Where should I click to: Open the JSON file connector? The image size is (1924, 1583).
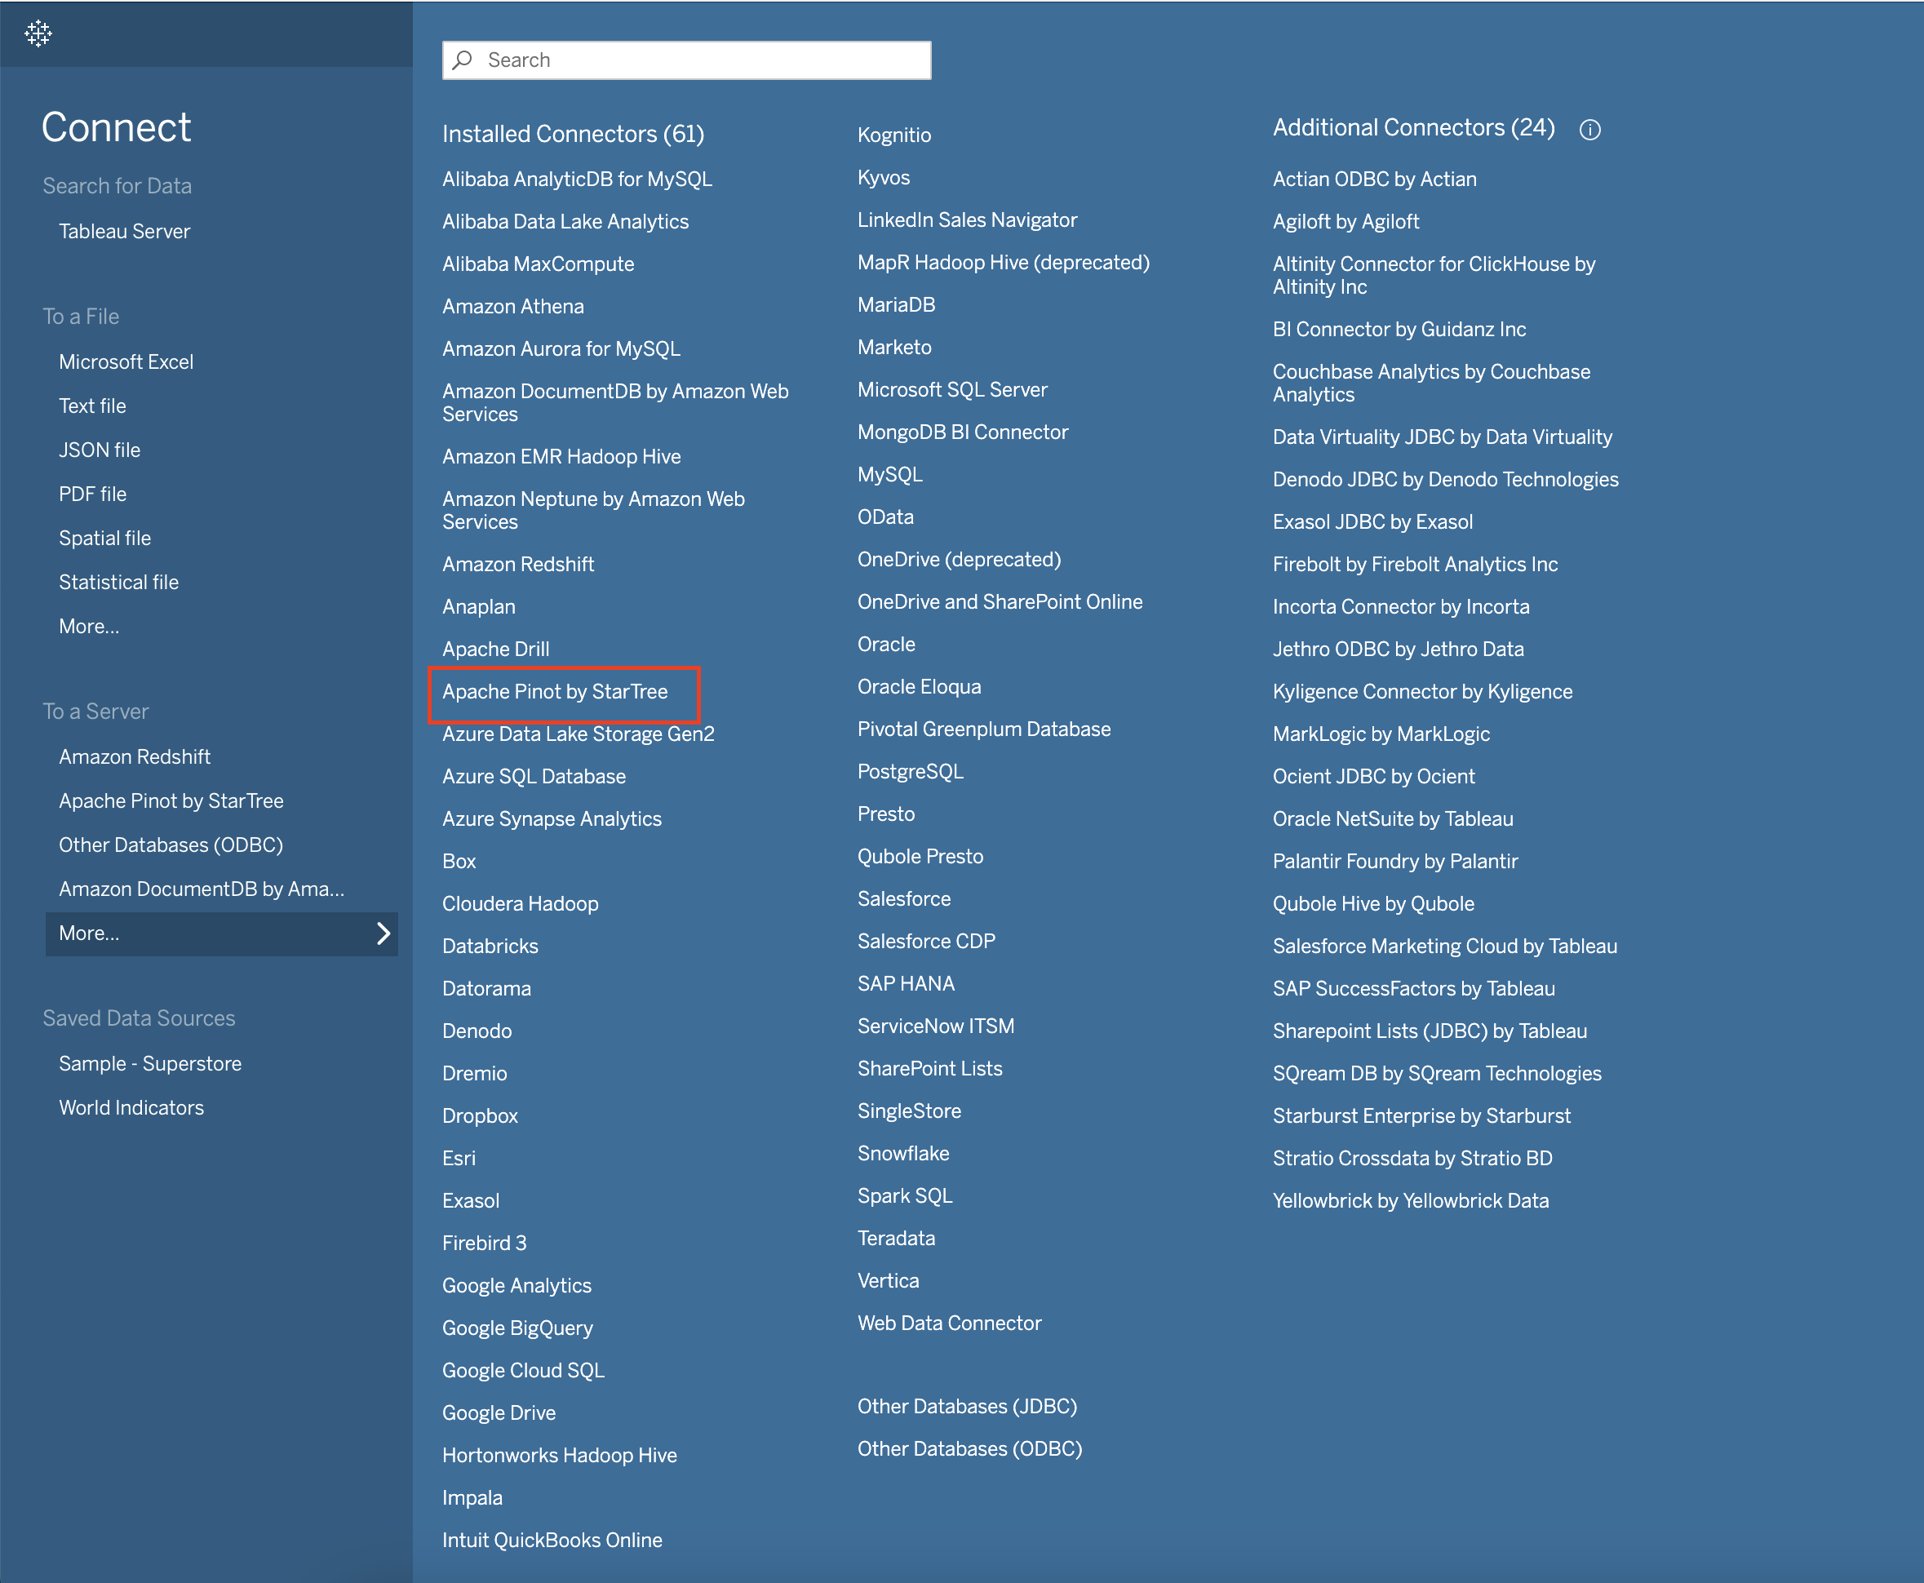pyautogui.click(x=100, y=450)
